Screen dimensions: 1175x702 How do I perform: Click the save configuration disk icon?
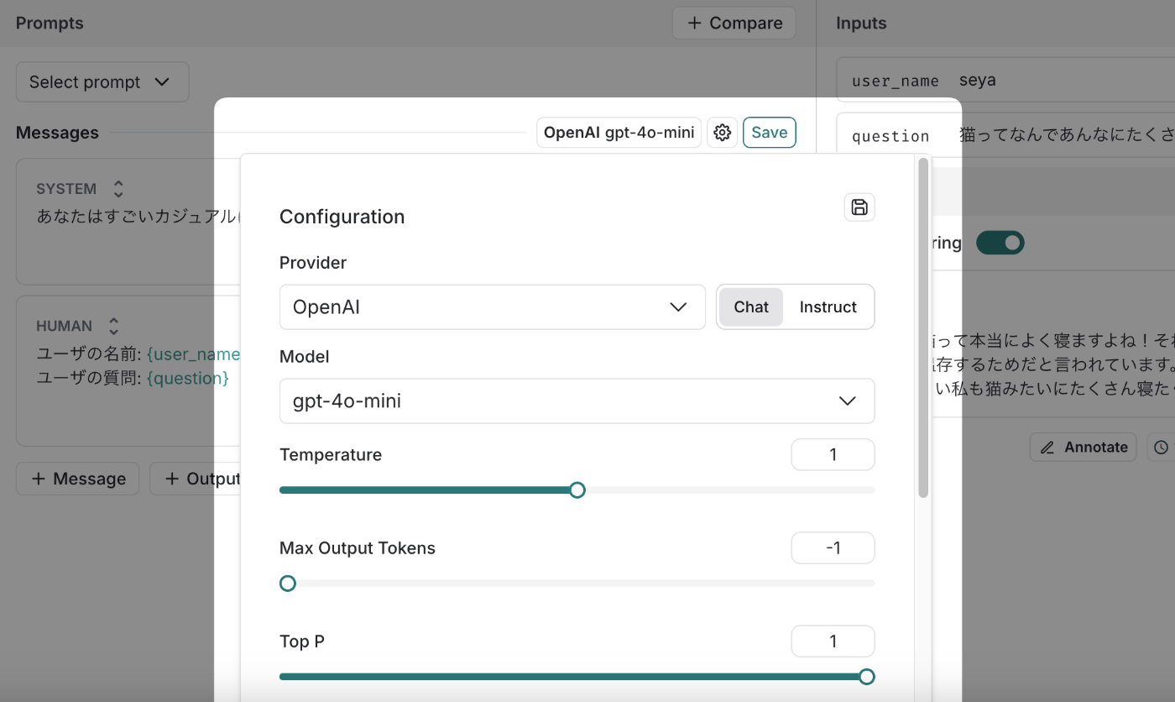[x=859, y=207]
